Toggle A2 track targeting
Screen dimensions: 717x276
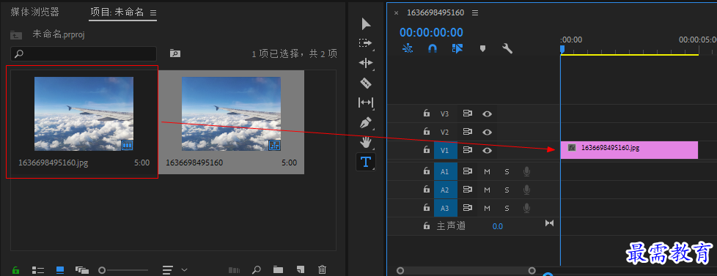coord(446,190)
